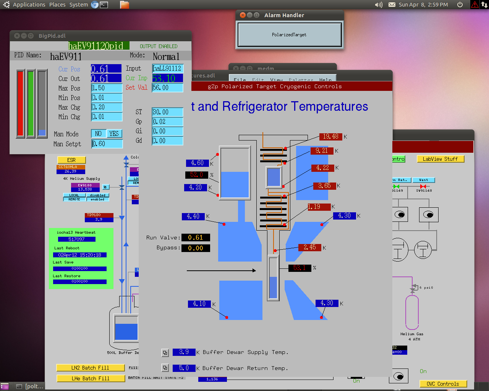Show desktop using the bottom-left panel icon

tap(5, 386)
